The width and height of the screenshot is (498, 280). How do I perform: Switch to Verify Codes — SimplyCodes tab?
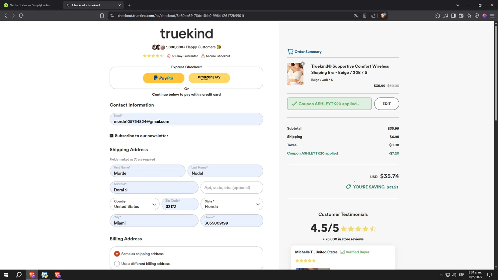click(30, 5)
